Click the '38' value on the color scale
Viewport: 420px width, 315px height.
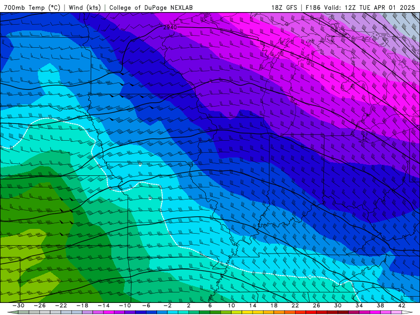click(x=380, y=306)
